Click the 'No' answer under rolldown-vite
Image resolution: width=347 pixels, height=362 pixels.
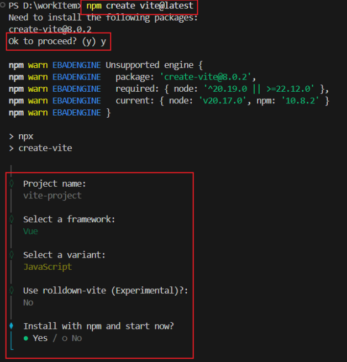pyautogui.click(x=28, y=302)
